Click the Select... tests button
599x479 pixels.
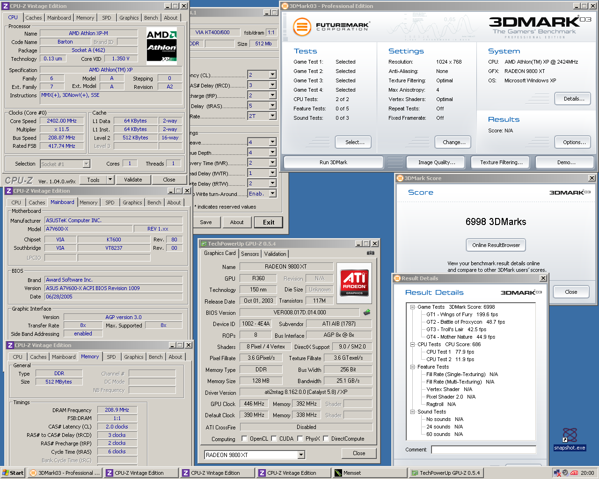pyautogui.click(x=353, y=142)
